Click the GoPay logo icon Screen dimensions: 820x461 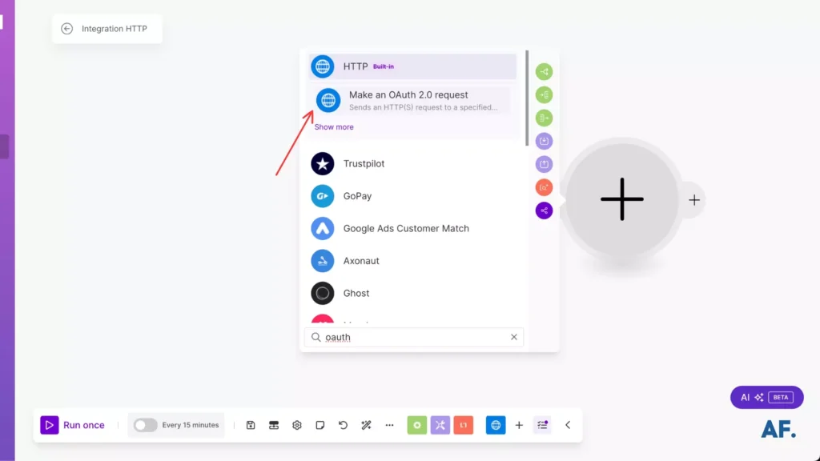tap(323, 196)
